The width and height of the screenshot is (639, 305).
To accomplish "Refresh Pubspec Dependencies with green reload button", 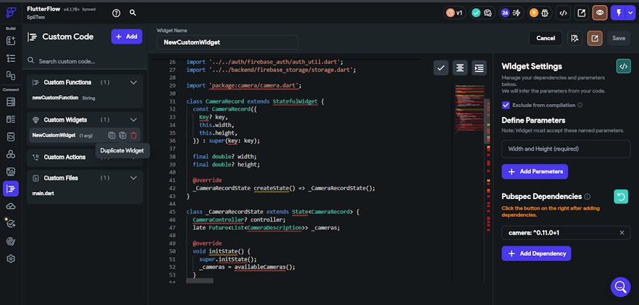I will [x=620, y=197].
